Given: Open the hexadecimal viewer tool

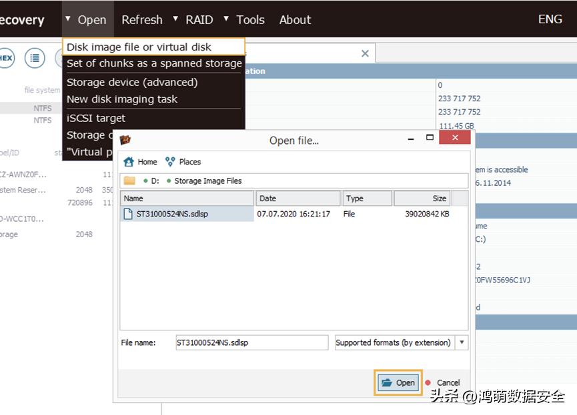Looking at the screenshot, I should pyautogui.click(x=7, y=58).
